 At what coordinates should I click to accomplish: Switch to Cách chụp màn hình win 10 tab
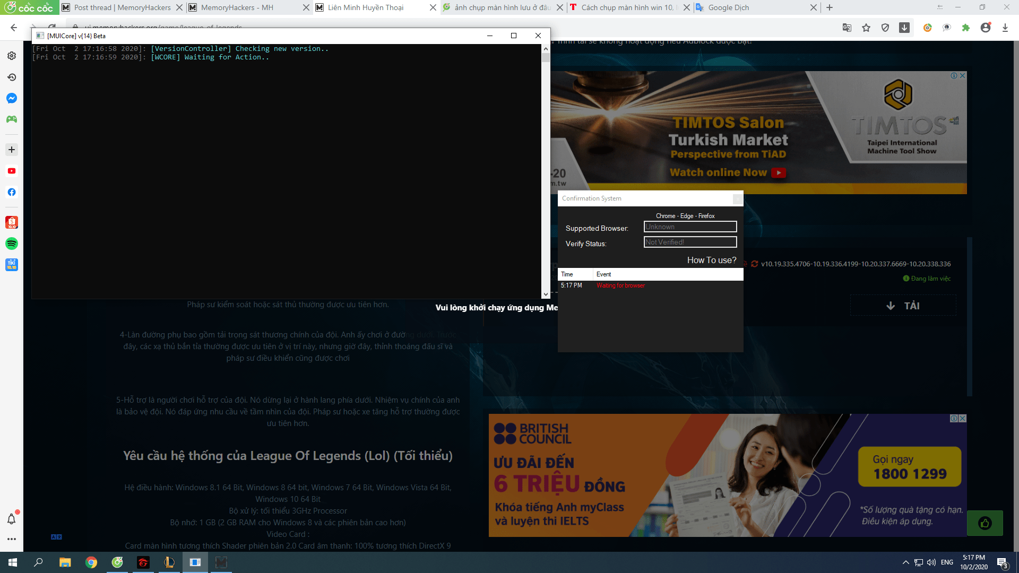pos(629,7)
